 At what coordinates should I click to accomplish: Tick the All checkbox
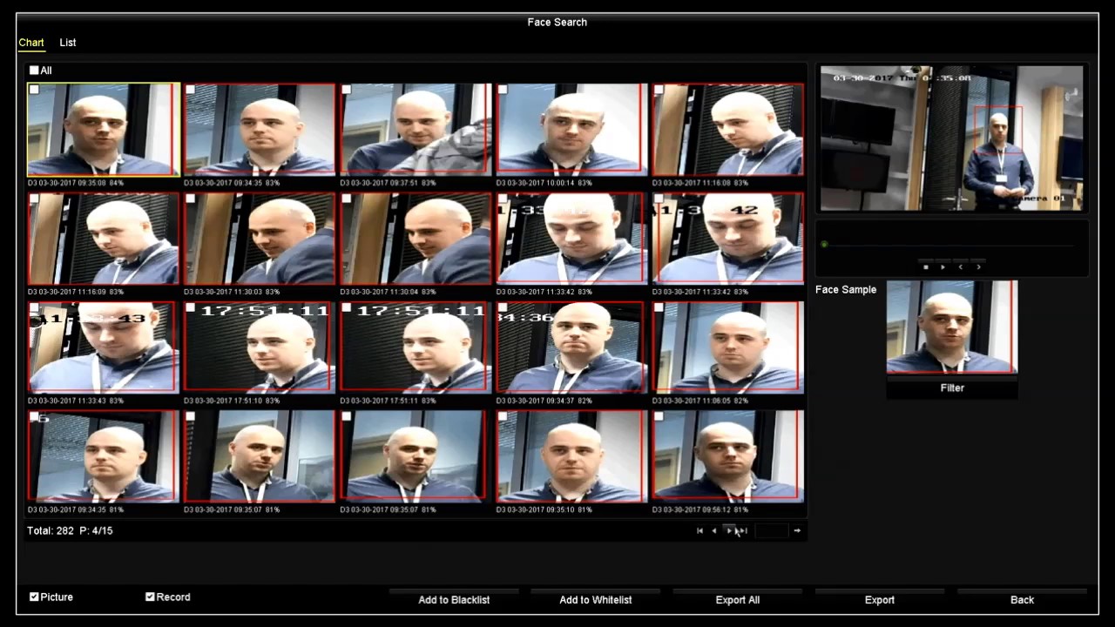pyautogui.click(x=34, y=71)
